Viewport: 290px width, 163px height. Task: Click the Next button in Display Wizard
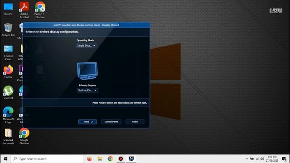(87, 122)
